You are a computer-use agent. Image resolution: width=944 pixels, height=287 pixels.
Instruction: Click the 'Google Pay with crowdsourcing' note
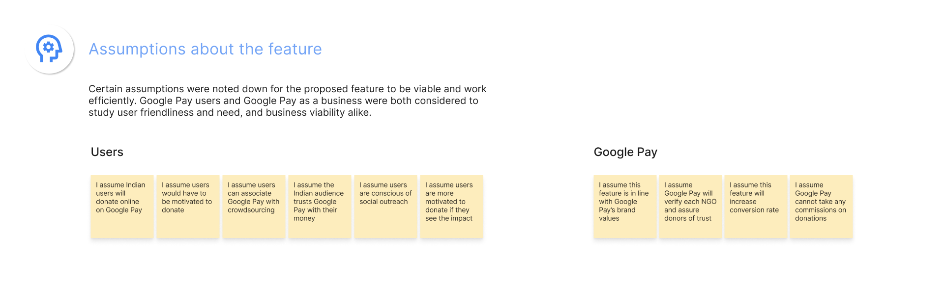[x=254, y=207]
